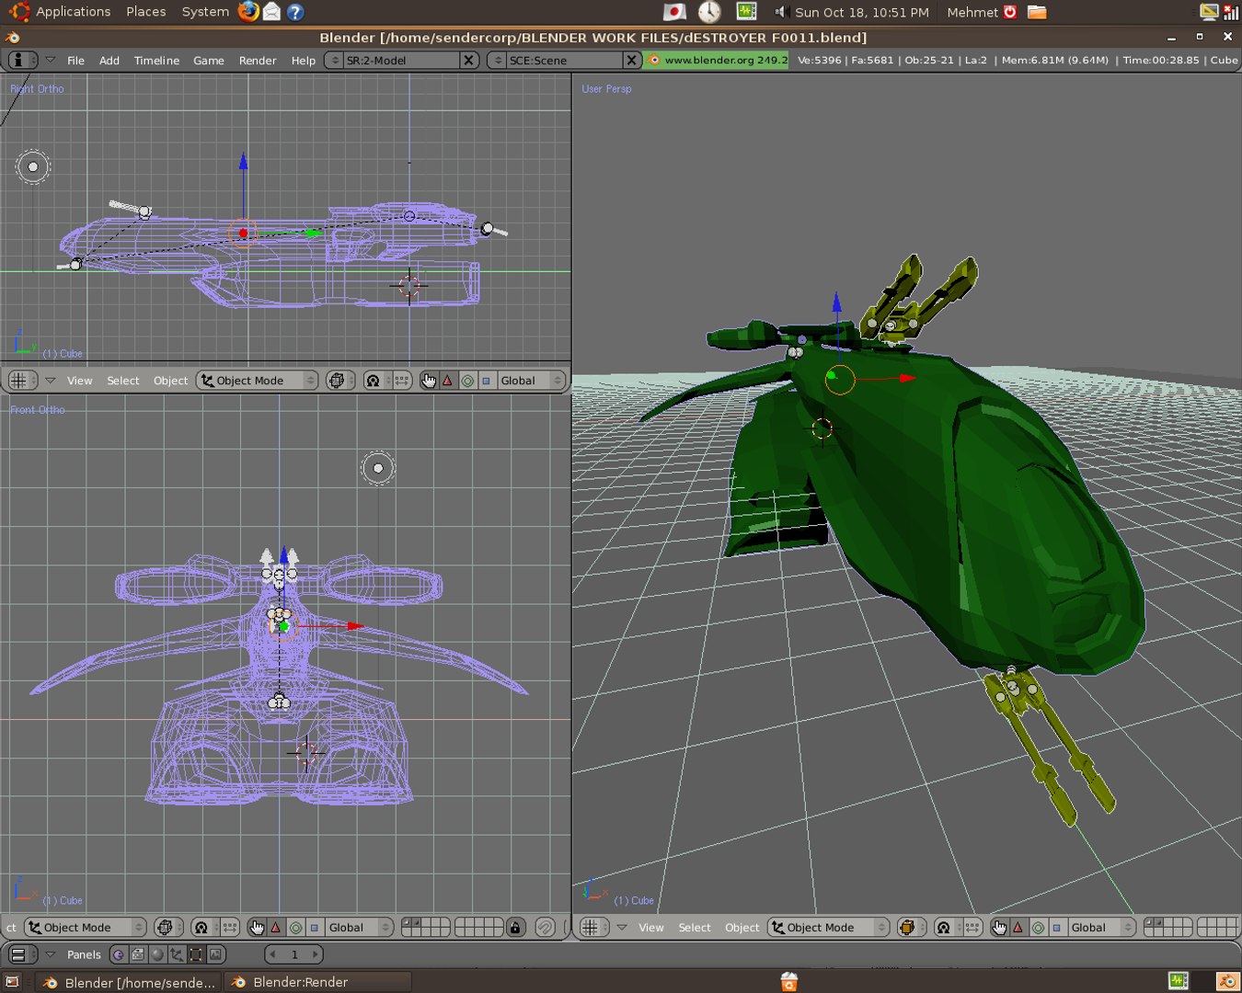Screen dimensions: 1242x993
Task: Open Object Mode dropdown in top-left viewport
Action: tap(257, 381)
